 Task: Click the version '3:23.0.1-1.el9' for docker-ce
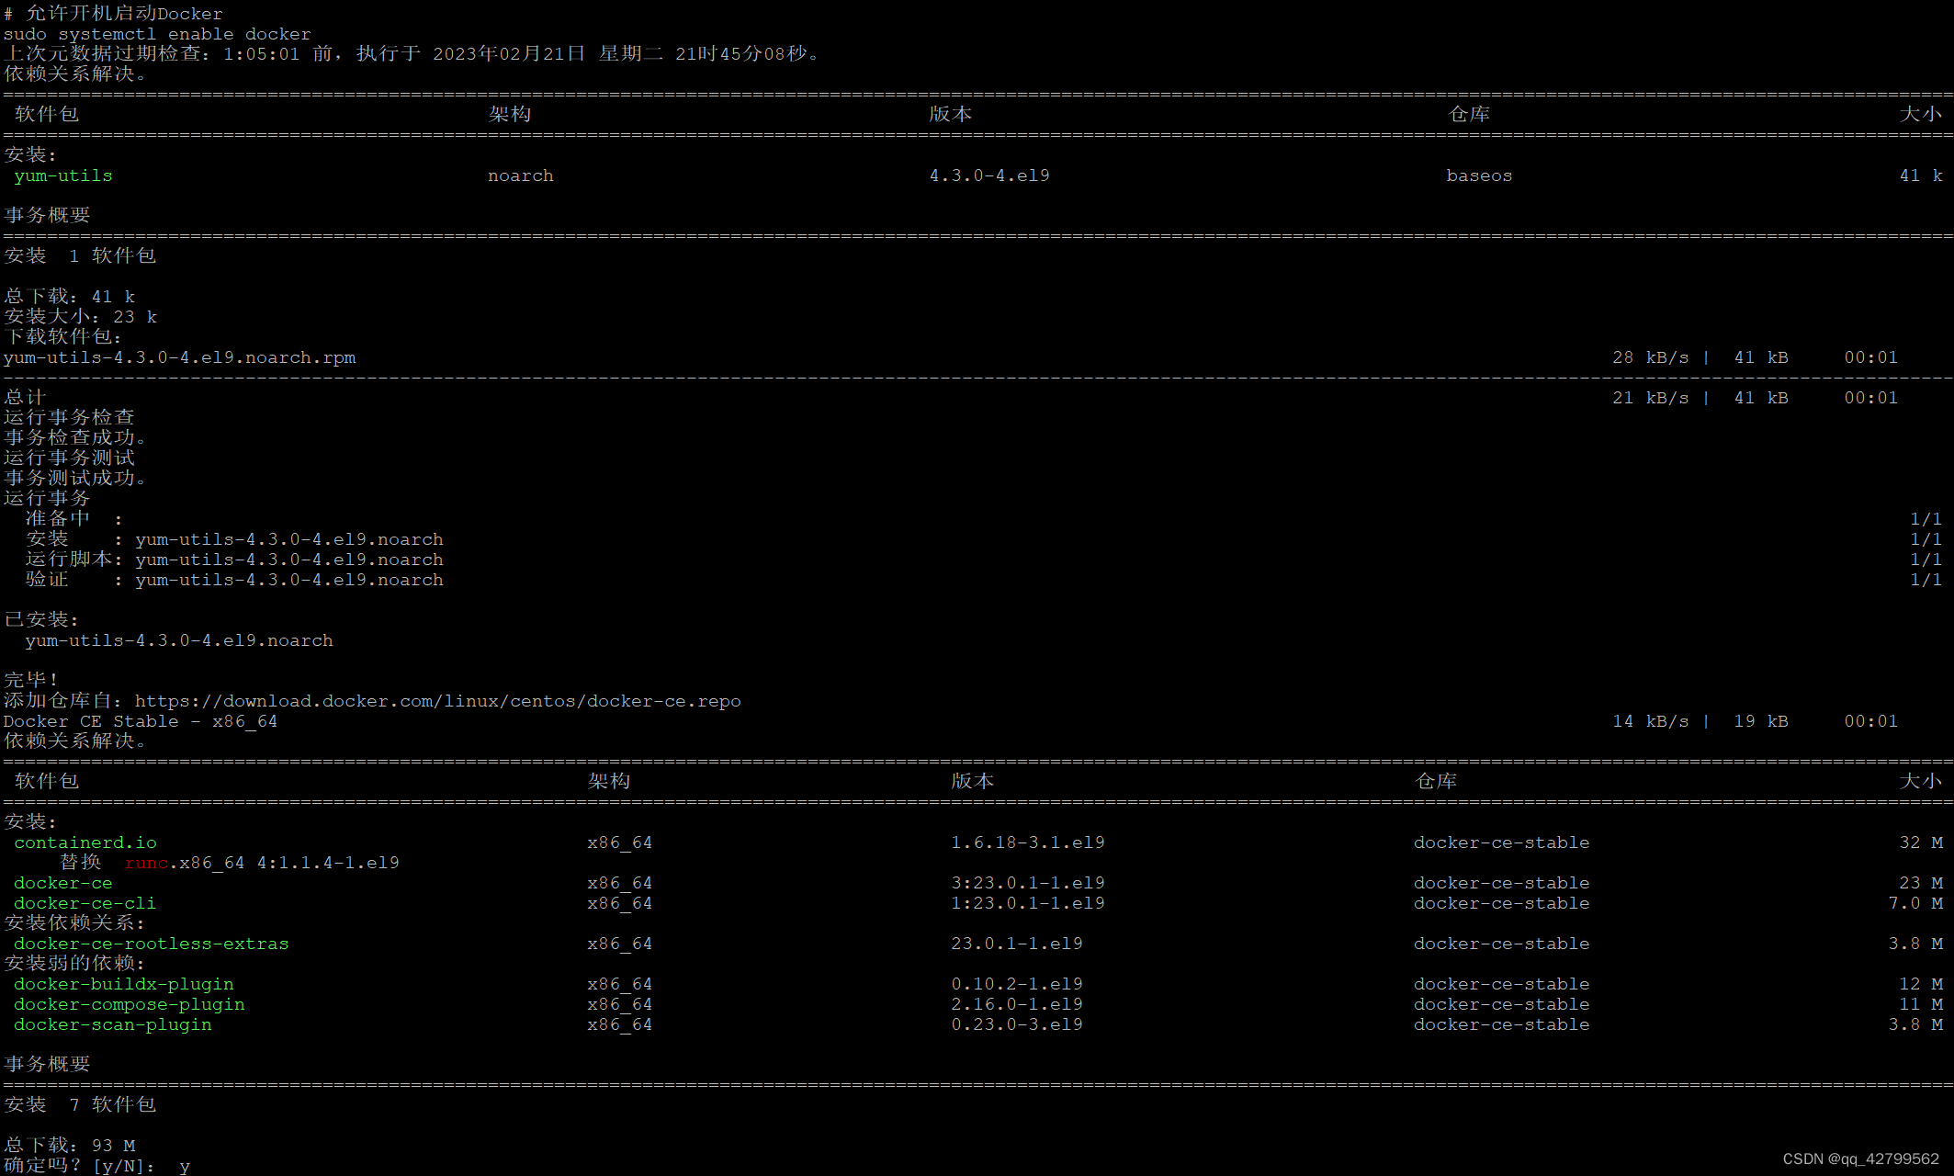tap(1028, 883)
